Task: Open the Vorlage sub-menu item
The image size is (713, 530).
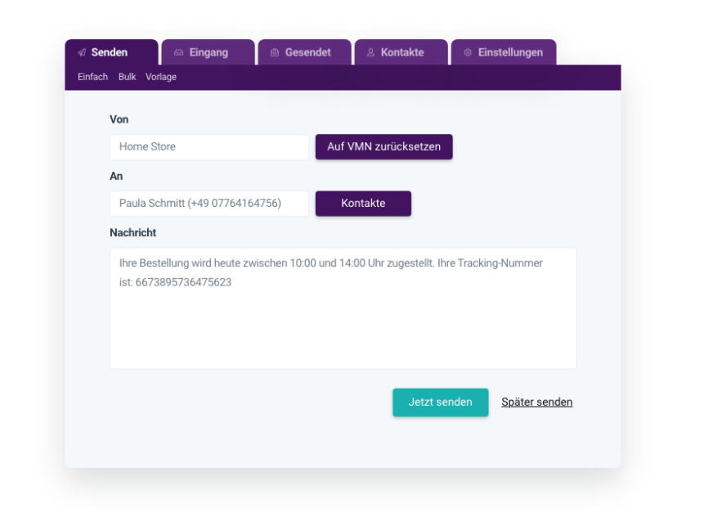Action: pyautogui.click(x=161, y=77)
